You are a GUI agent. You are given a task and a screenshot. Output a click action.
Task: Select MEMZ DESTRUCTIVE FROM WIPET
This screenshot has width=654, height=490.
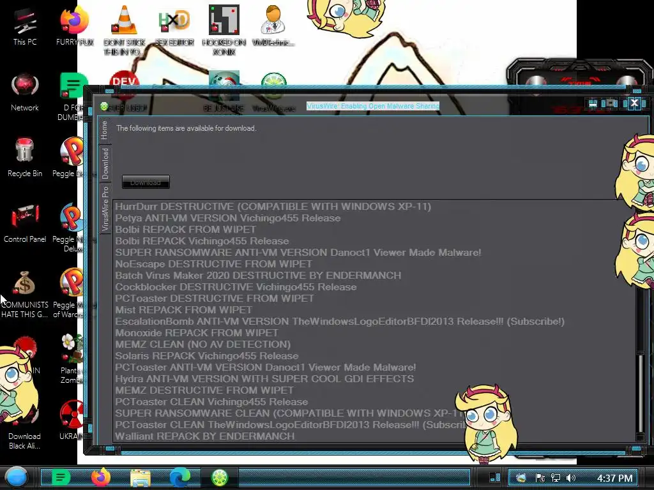204,390
